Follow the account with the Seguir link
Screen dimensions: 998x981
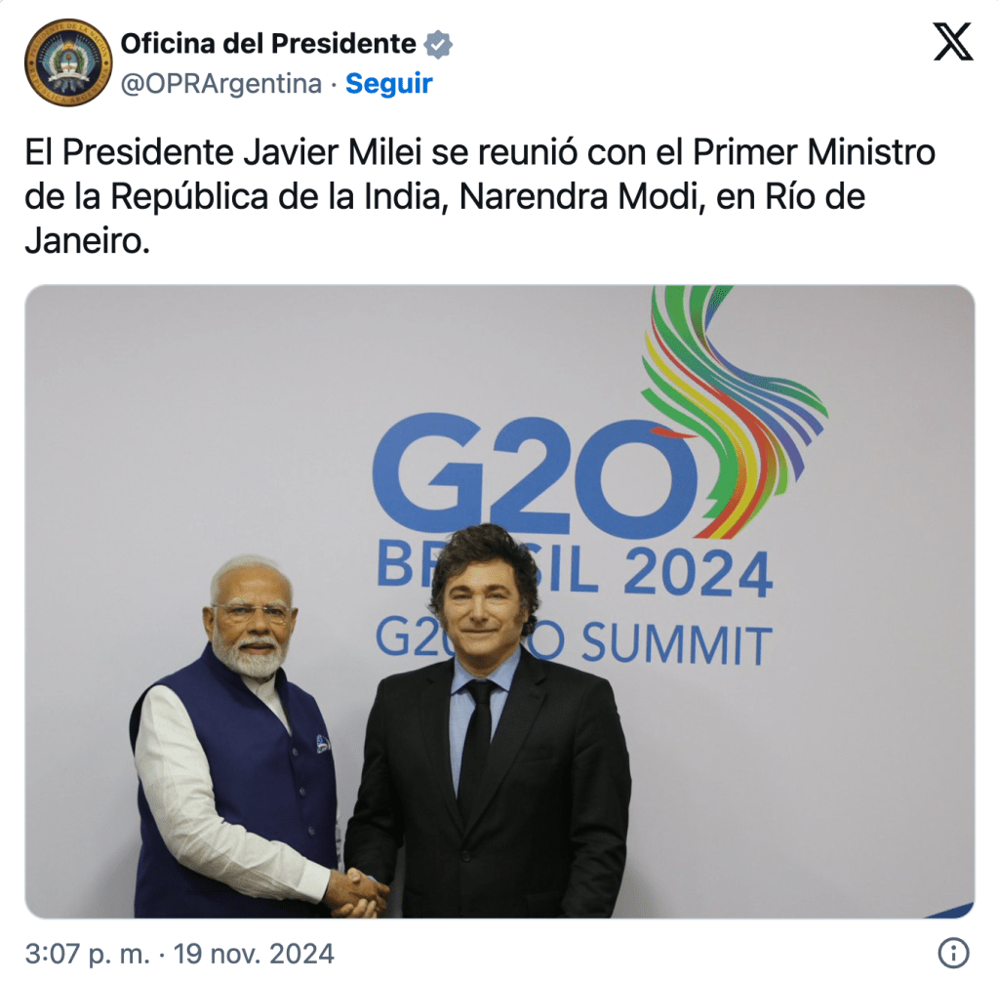click(x=389, y=83)
